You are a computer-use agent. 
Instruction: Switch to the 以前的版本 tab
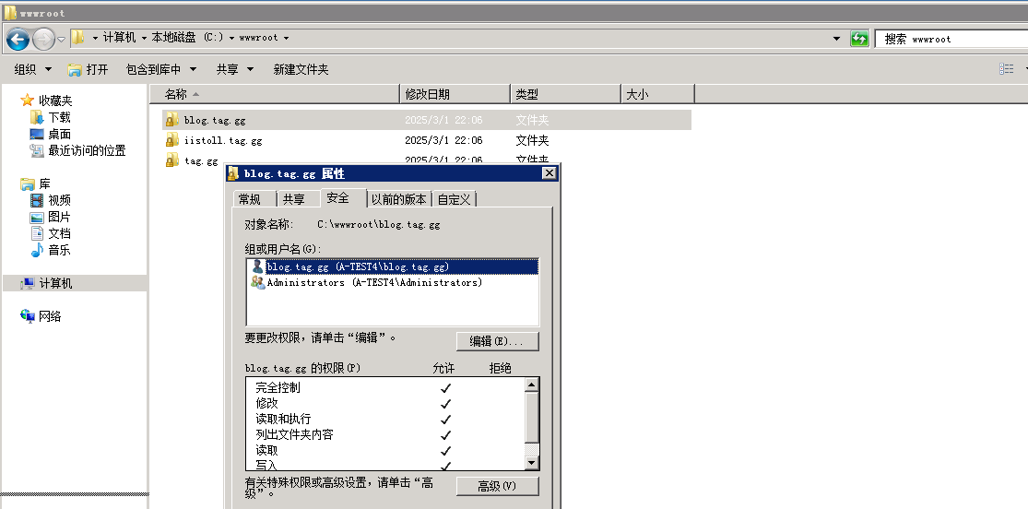point(398,199)
